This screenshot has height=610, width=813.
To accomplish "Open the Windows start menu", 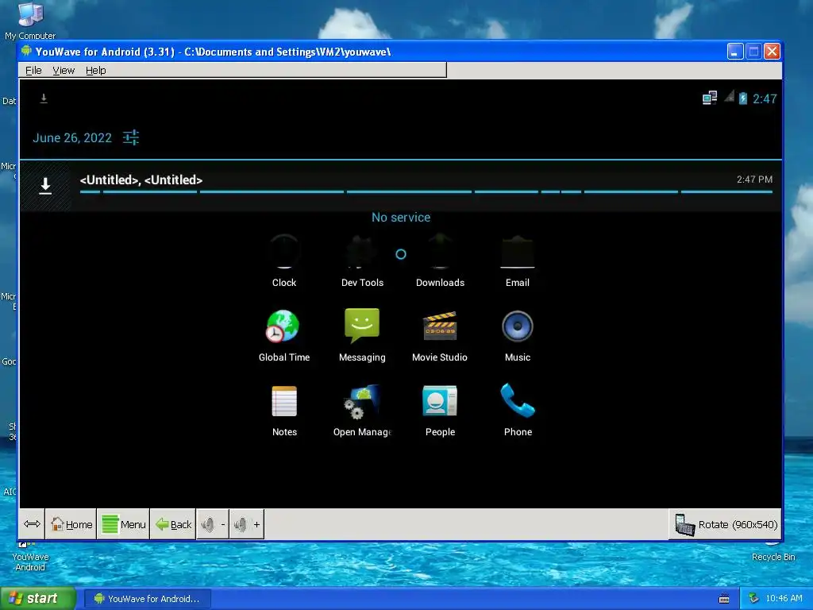I will click(x=38, y=599).
